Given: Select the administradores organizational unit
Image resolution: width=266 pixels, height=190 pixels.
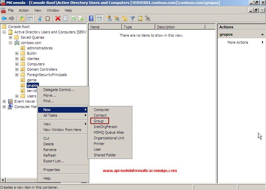Looking at the screenshot, I should click(x=40, y=48).
